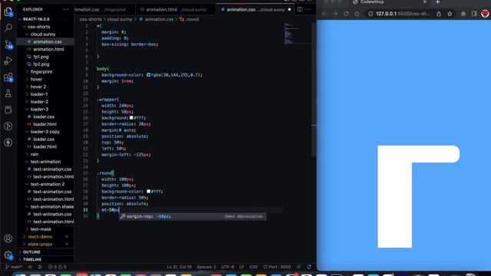Click the #fff color swatch on line 16

tap(131, 117)
